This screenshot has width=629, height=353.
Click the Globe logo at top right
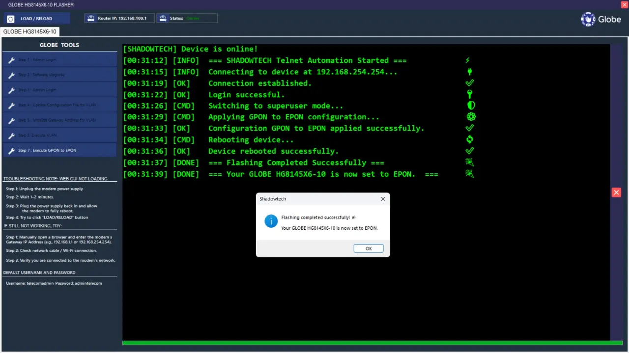click(601, 20)
